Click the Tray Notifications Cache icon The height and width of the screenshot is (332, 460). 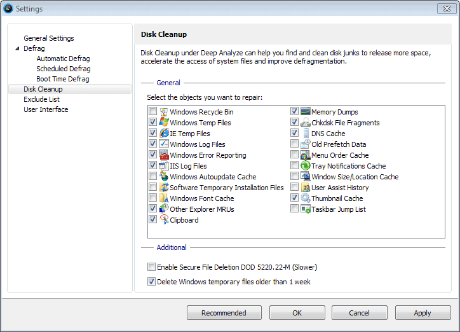306,166
